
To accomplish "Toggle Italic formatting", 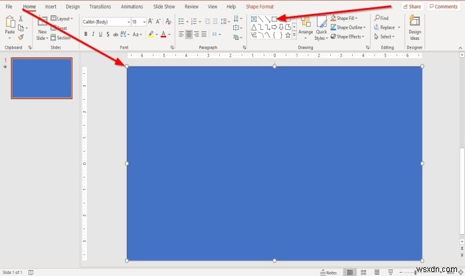I will [x=93, y=35].
